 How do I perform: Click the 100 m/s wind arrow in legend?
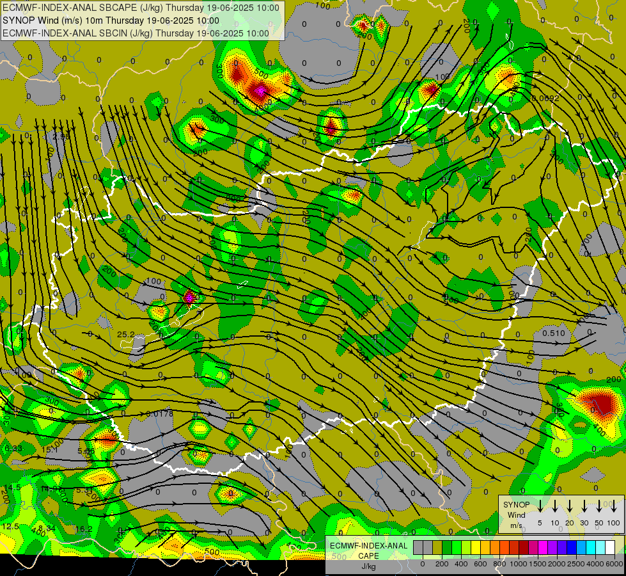point(614,506)
